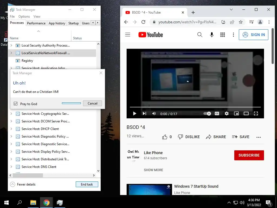This screenshot has width=277, height=208.
Task: Open YouTube search magnifier icon
Action: tap(200, 35)
